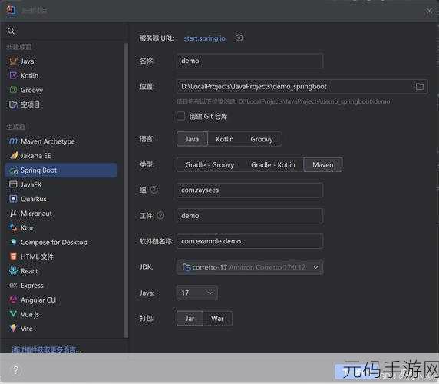Screen dimensions: 439x384
Task: Select the Kotlin project icon
Action: (13, 75)
